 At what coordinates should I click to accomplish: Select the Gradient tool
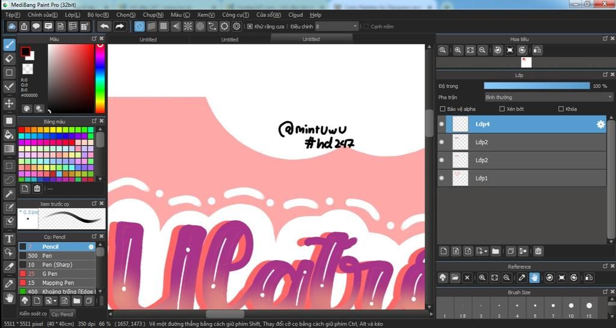tap(10, 149)
